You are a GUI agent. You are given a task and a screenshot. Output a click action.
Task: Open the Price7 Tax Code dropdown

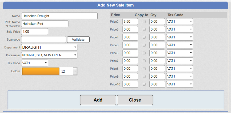tap(180, 61)
